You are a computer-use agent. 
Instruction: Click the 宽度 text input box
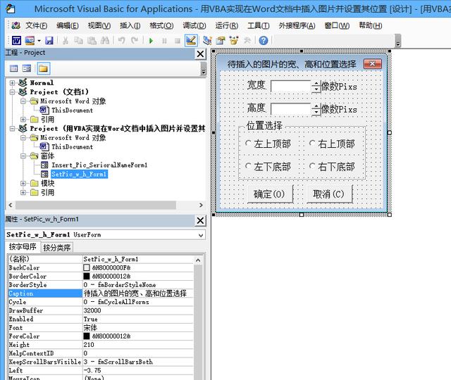click(x=290, y=86)
